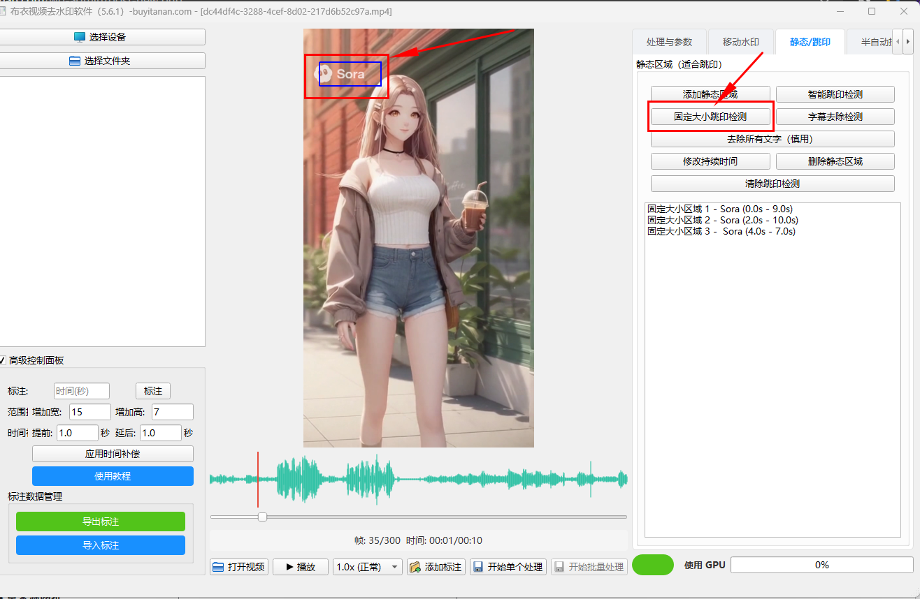Click the green GPU status indicator
This screenshot has height=599, width=920.
(x=652, y=565)
